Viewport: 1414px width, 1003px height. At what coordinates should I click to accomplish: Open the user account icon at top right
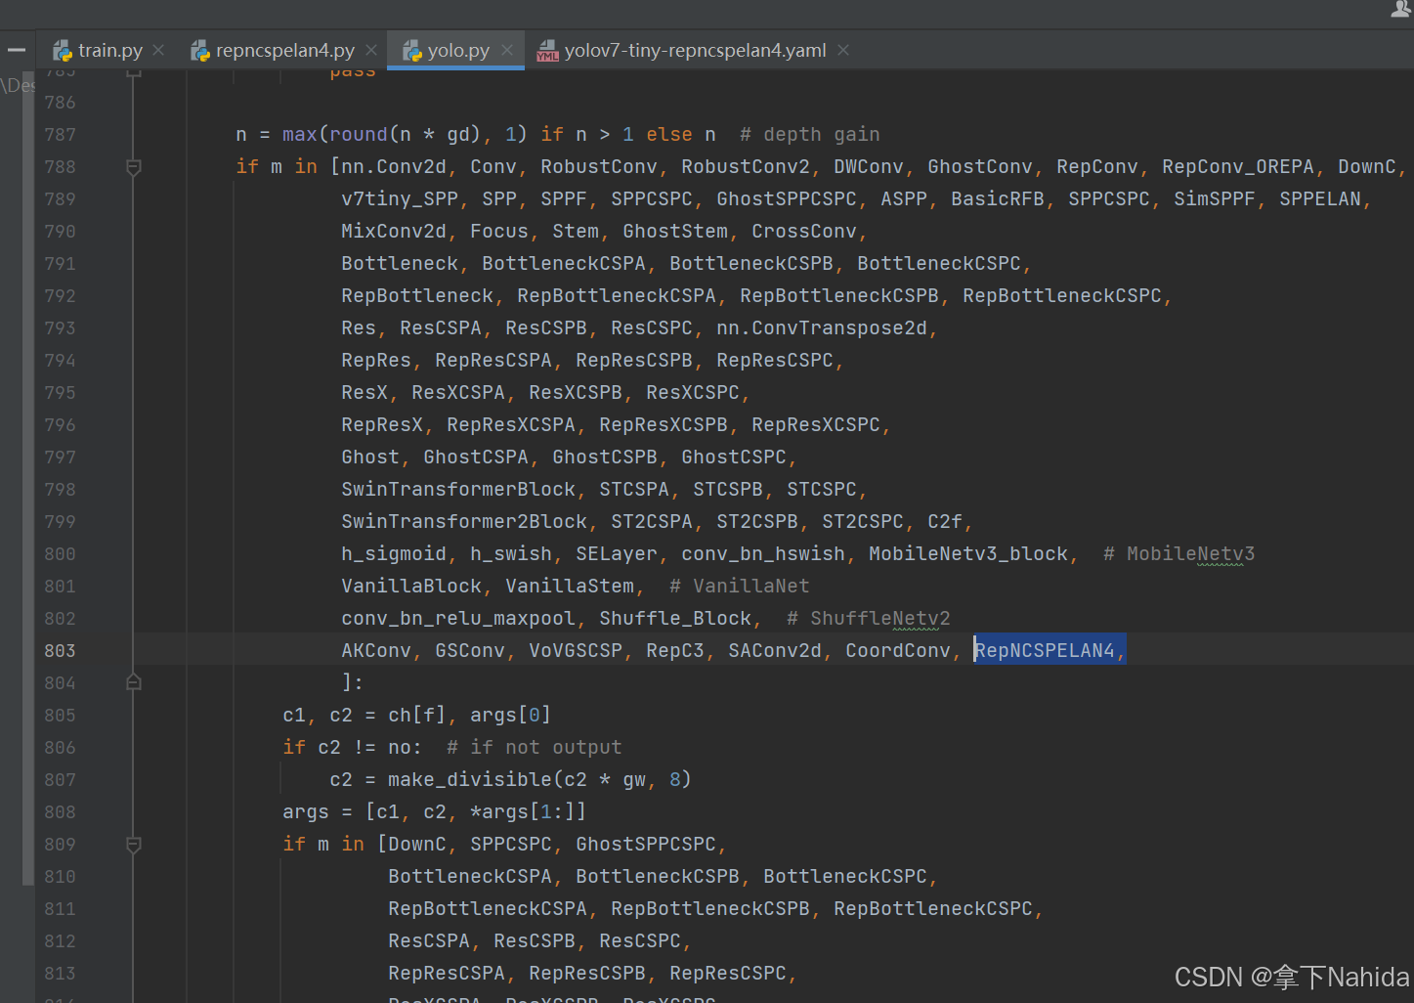1401,9
